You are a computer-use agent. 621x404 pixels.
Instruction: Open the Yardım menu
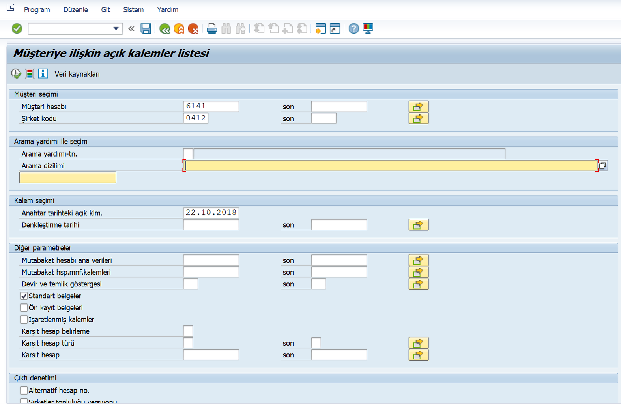(168, 9)
